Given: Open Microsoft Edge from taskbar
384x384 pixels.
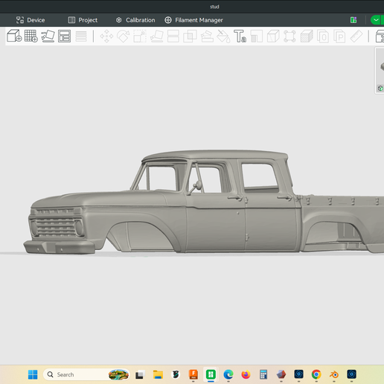Looking at the screenshot, I should 228,374.
